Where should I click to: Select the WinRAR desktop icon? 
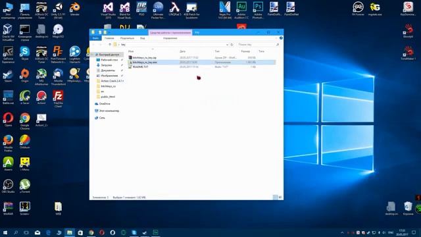tap(8, 208)
